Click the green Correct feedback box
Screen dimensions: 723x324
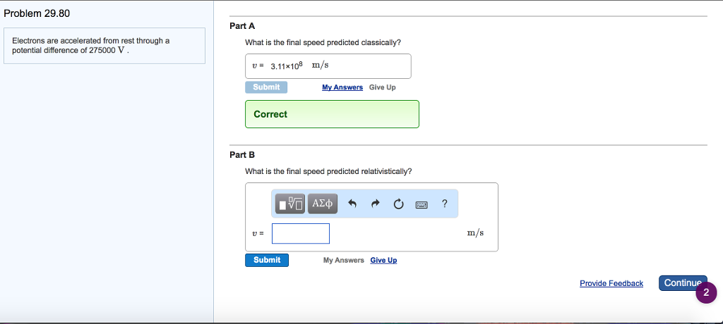pyautogui.click(x=332, y=114)
